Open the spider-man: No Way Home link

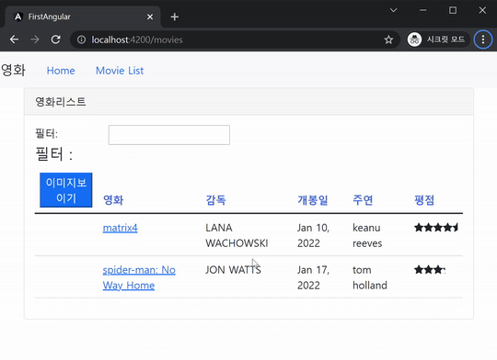pyautogui.click(x=139, y=277)
